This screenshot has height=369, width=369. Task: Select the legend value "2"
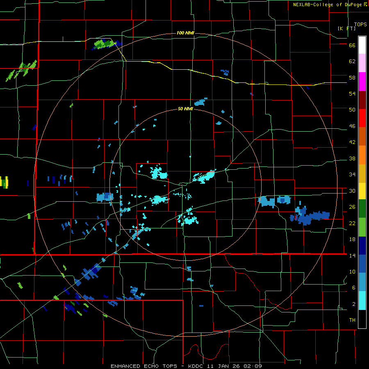(354, 304)
